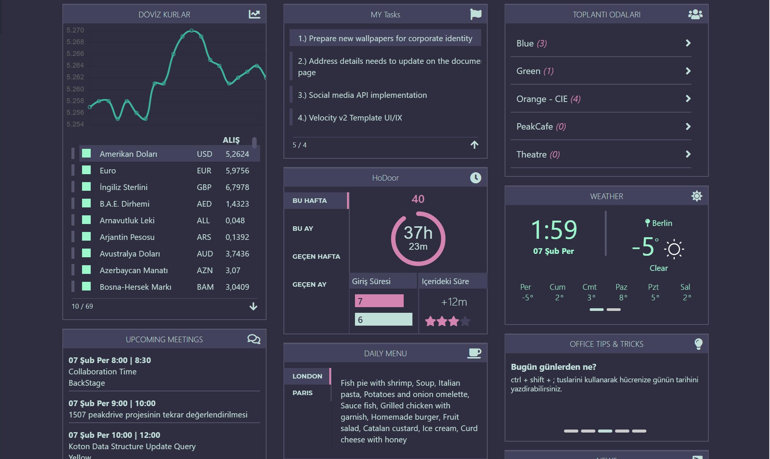The width and height of the screenshot is (770, 459).
Task: Click the star rating under +12m
Action: point(447,321)
